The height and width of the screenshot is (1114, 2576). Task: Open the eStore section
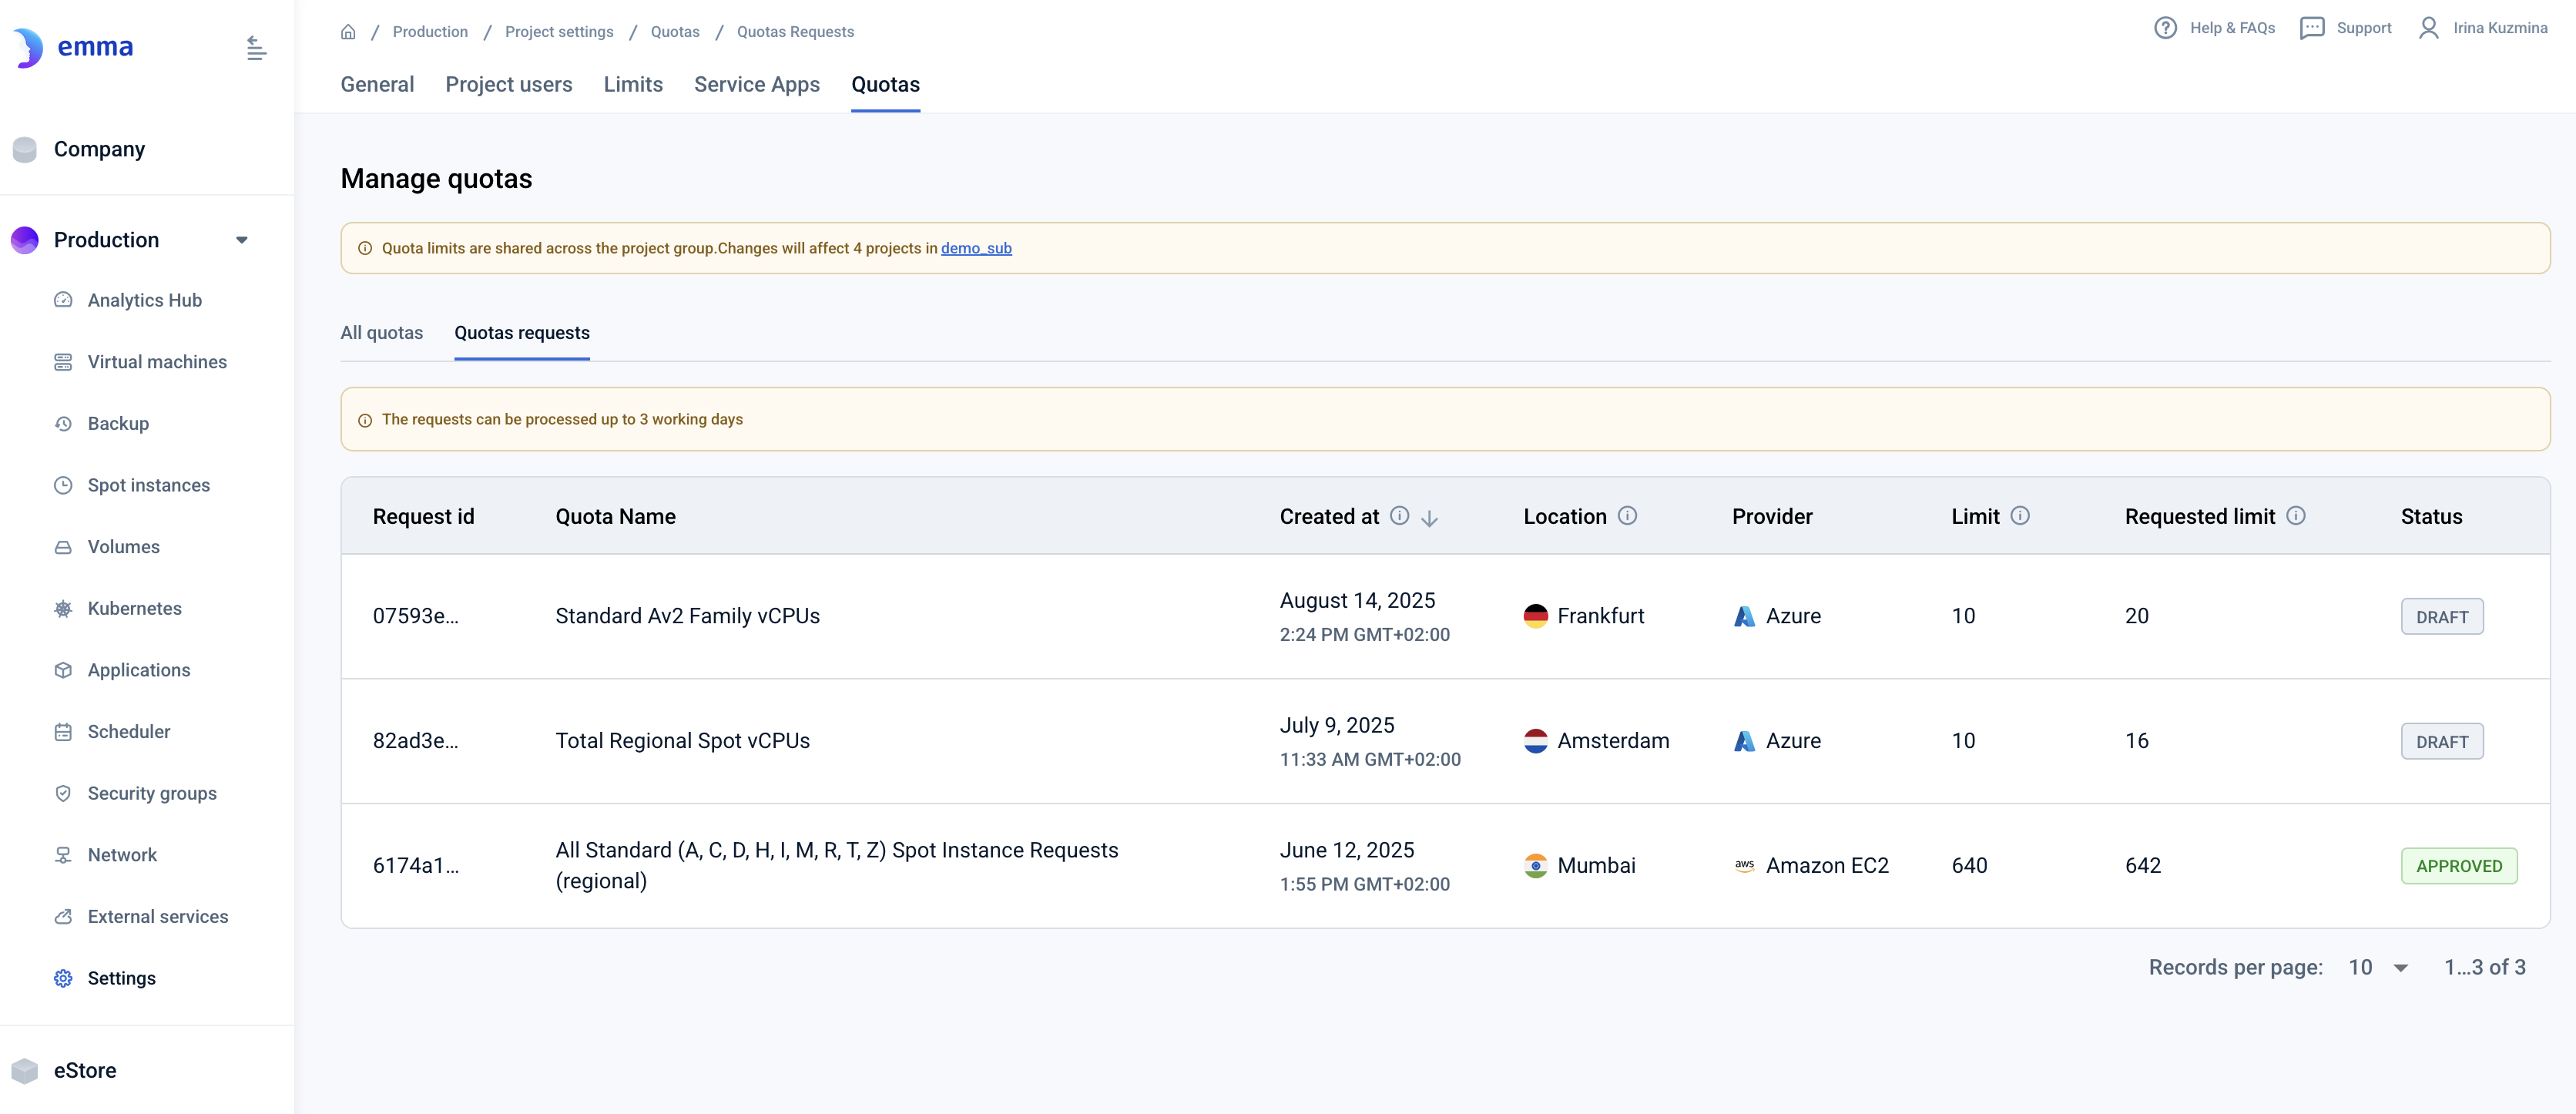coord(84,1071)
